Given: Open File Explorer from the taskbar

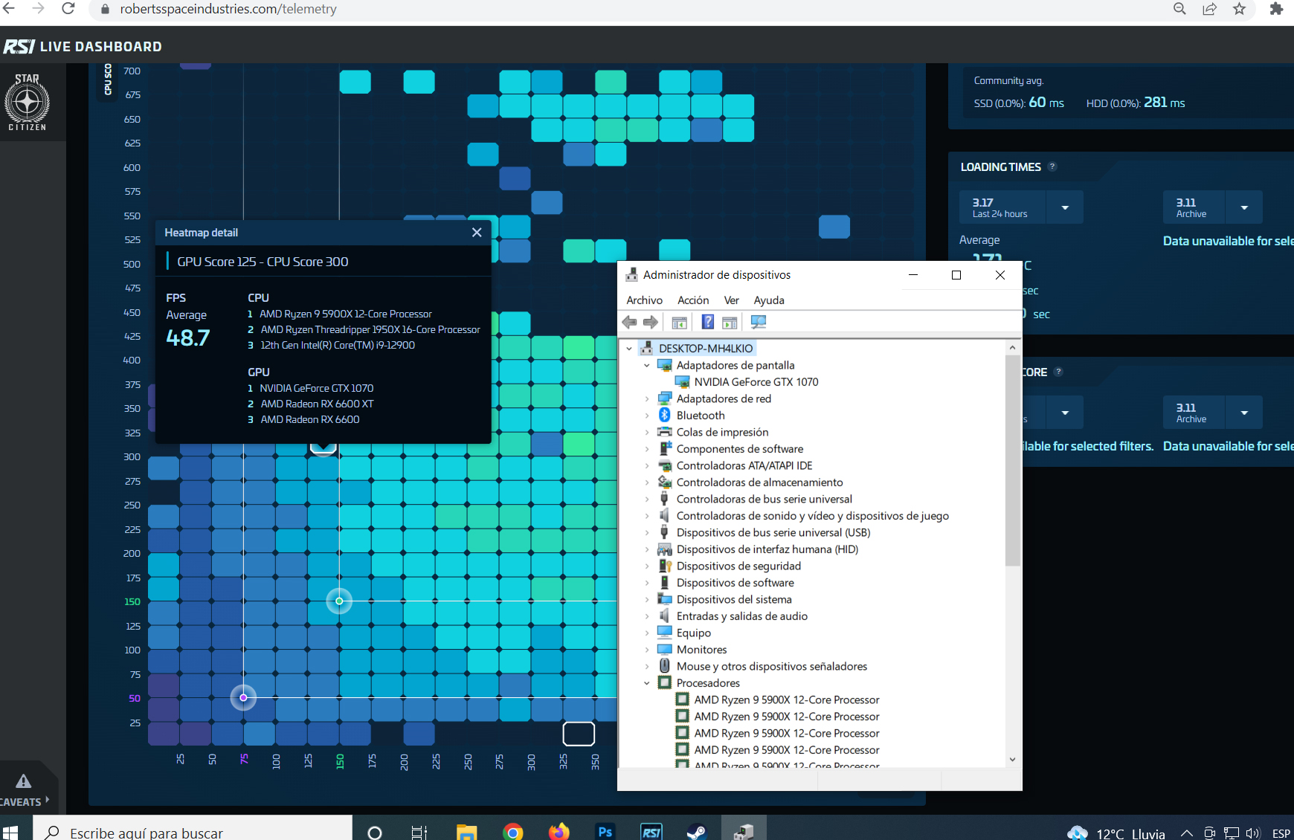Looking at the screenshot, I should [x=466, y=832].
